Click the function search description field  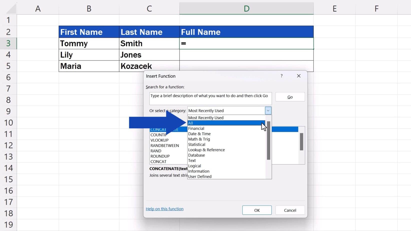210,98
